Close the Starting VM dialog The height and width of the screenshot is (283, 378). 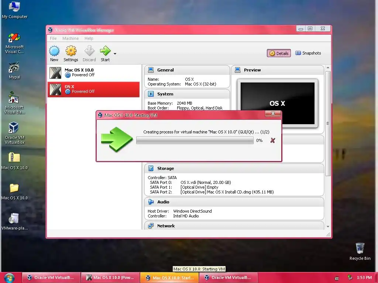[273, 113]
